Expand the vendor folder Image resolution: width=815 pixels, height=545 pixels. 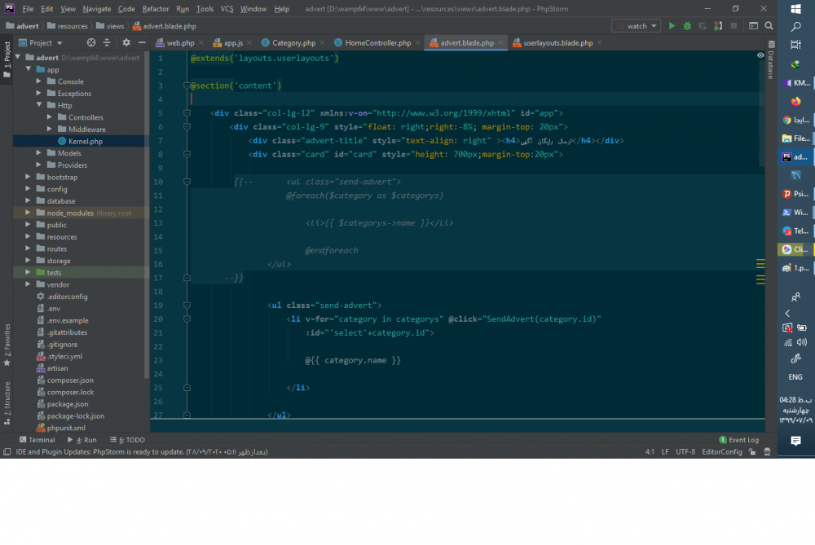[28, 284]
